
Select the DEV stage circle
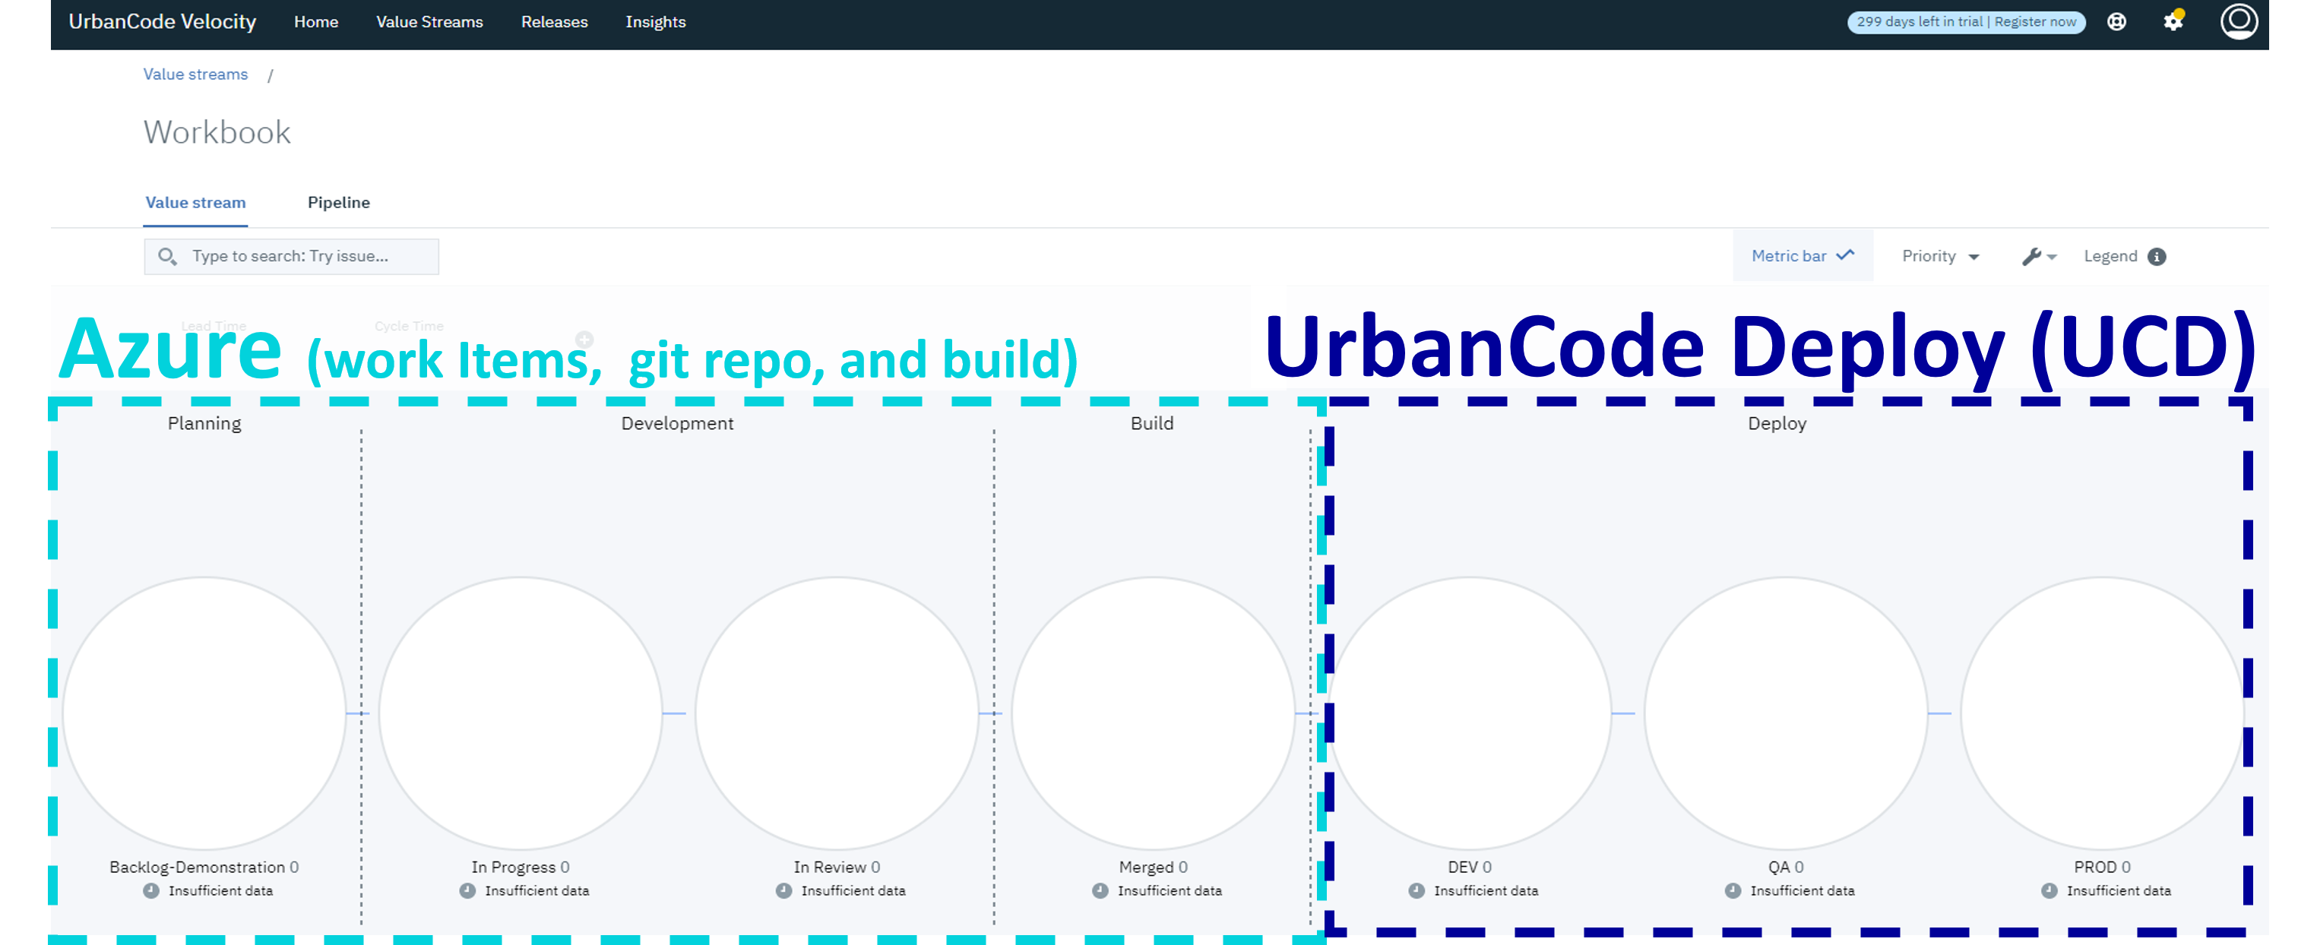tap(1470, 713)
